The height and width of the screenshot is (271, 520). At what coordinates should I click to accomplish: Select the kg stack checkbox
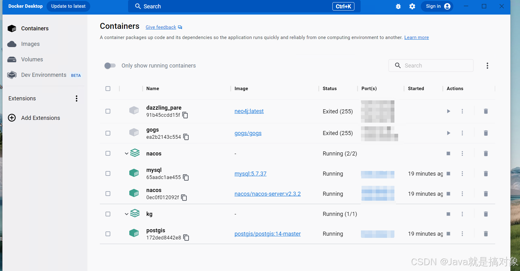click(x=108, y=214)
